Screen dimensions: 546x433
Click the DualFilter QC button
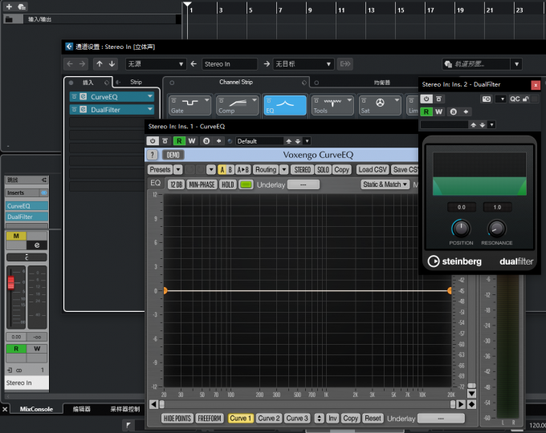[x=515, y=99]
